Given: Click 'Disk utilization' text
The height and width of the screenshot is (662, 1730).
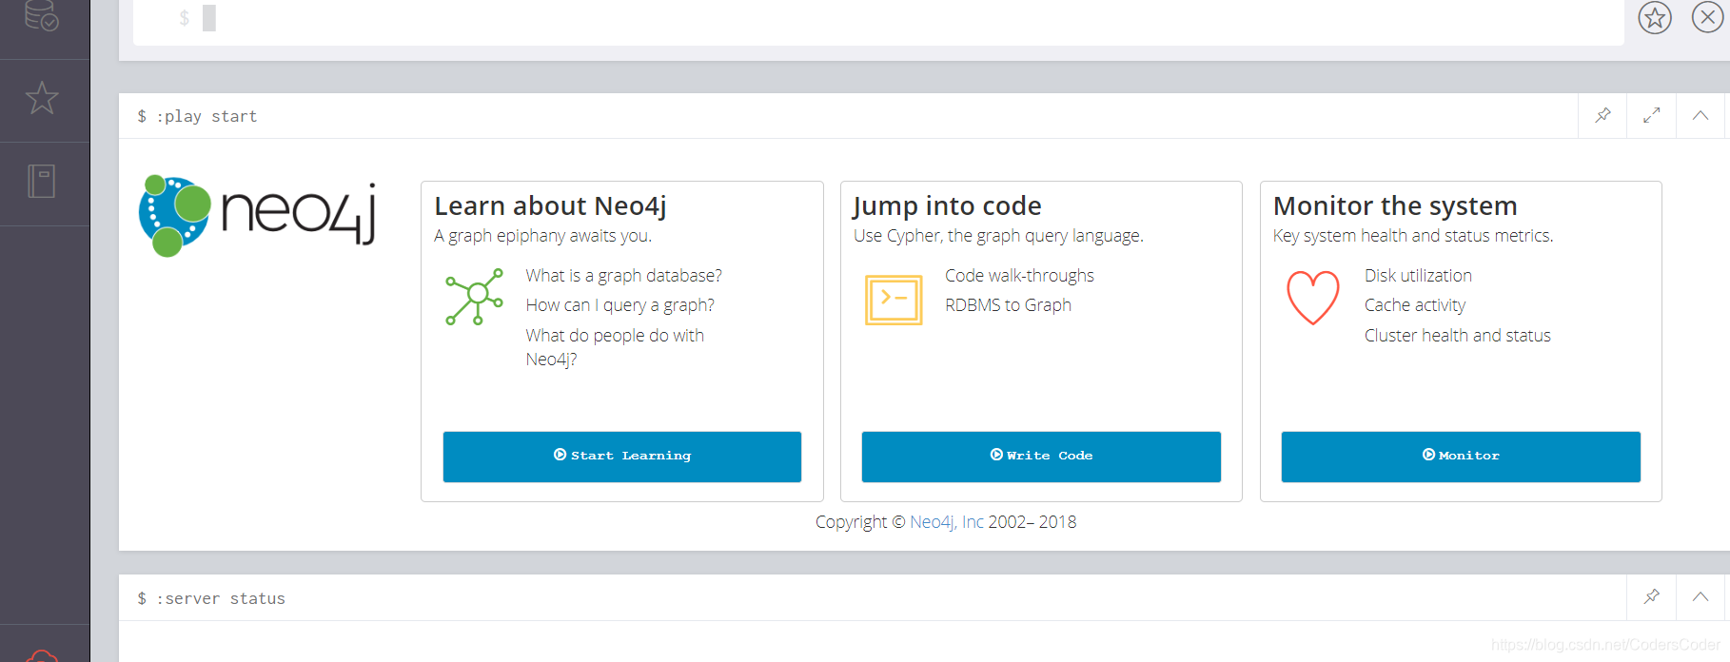Looking at the screenshot, I should 1418,276.
